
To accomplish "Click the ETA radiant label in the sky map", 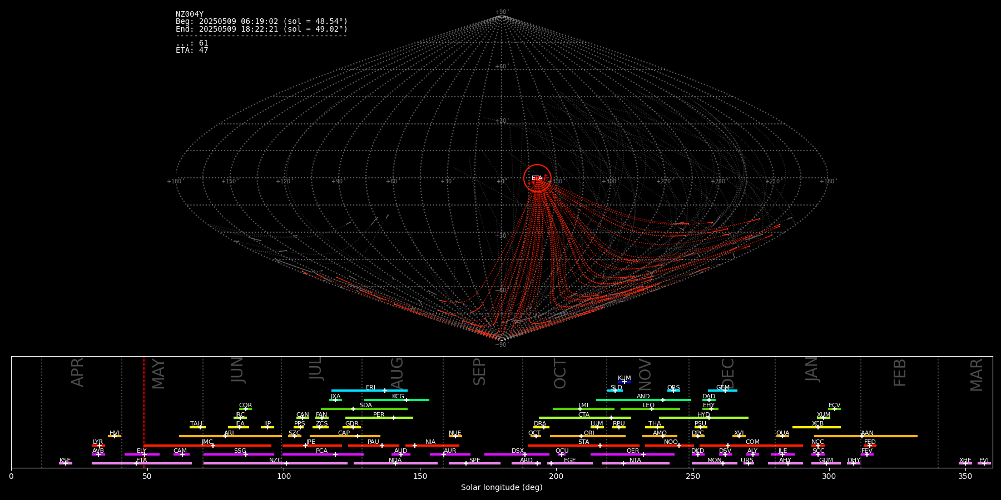I will [x=537, y=178].
